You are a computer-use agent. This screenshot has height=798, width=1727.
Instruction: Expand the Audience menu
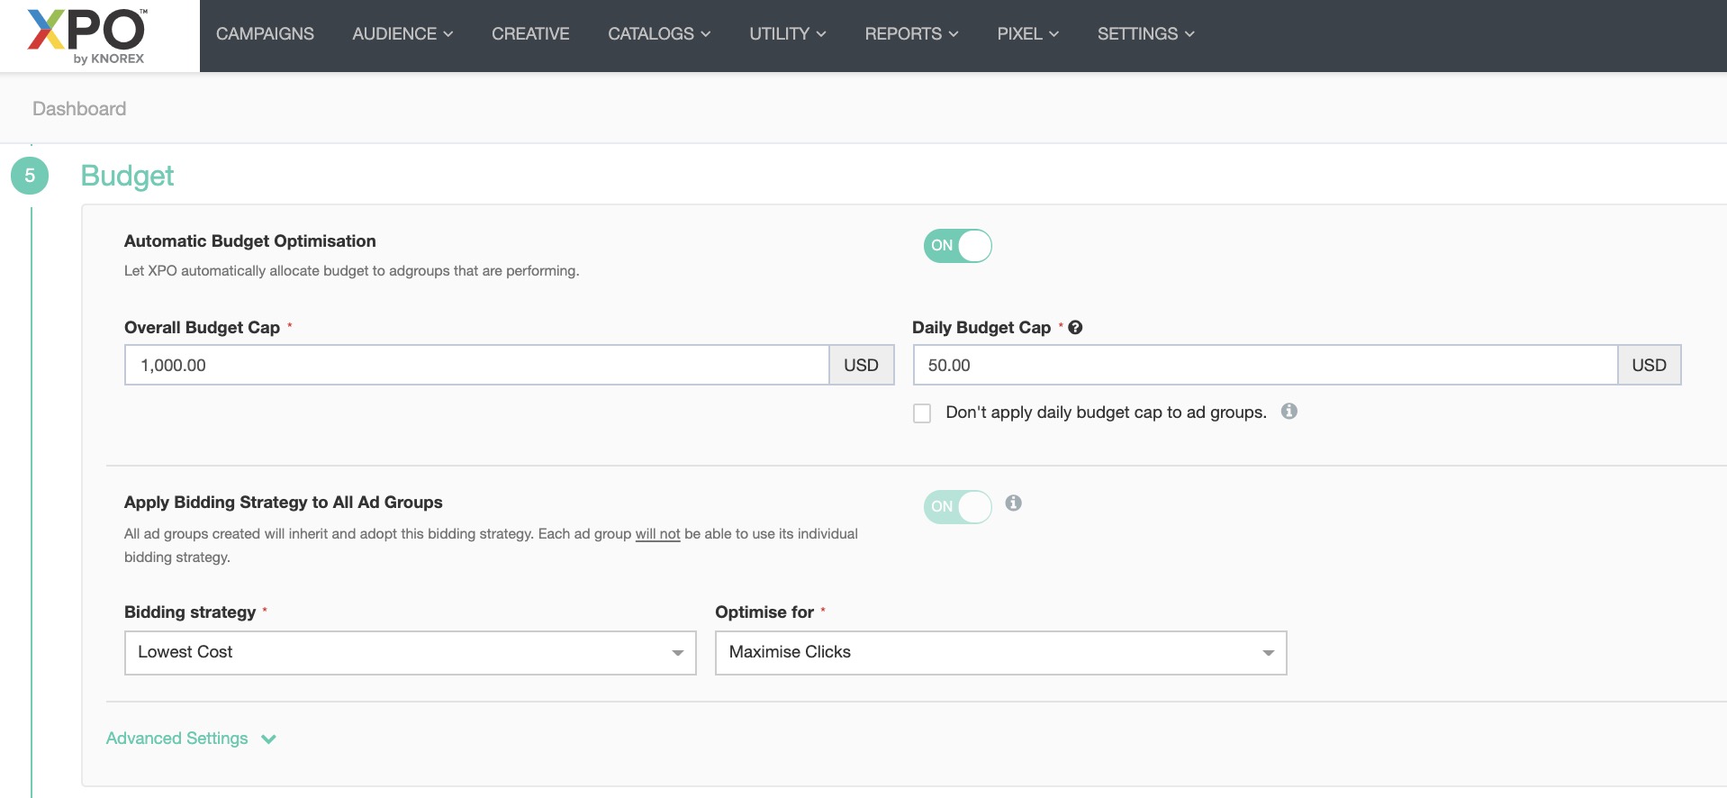tap(402, 34)
